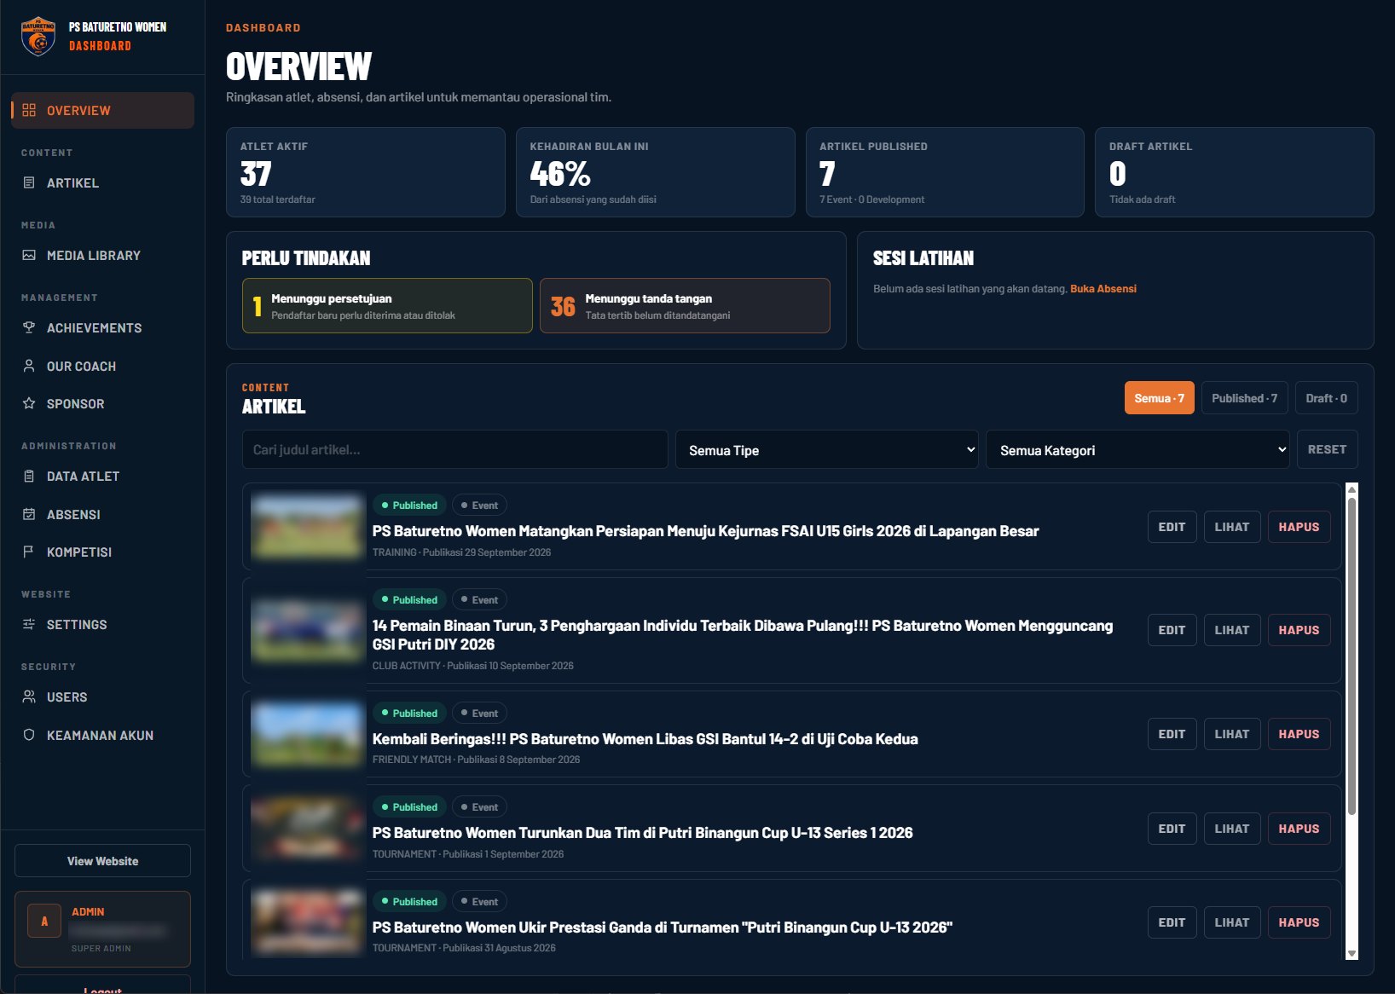The height and width of the screenshot is (994, 1395).
Task: Click LIHAT on the Ukir Prestasi Ganda article
Action: click(x=1231, y=922)
